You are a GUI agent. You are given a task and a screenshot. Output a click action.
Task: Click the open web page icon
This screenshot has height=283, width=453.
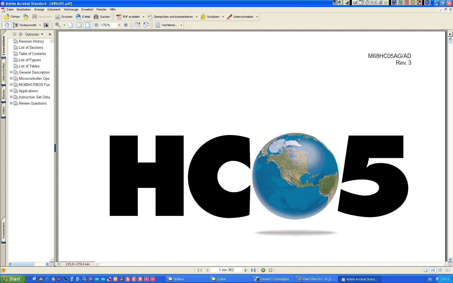26,17
